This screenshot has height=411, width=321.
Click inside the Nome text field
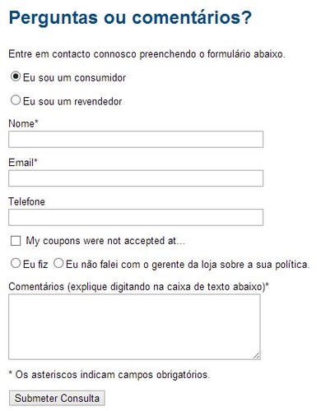pos(136,139)
